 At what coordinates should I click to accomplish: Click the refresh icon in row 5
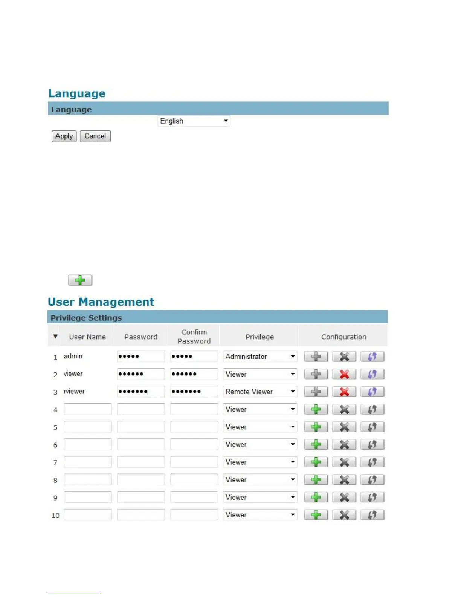pyautogui.click(x=372, y=427)
